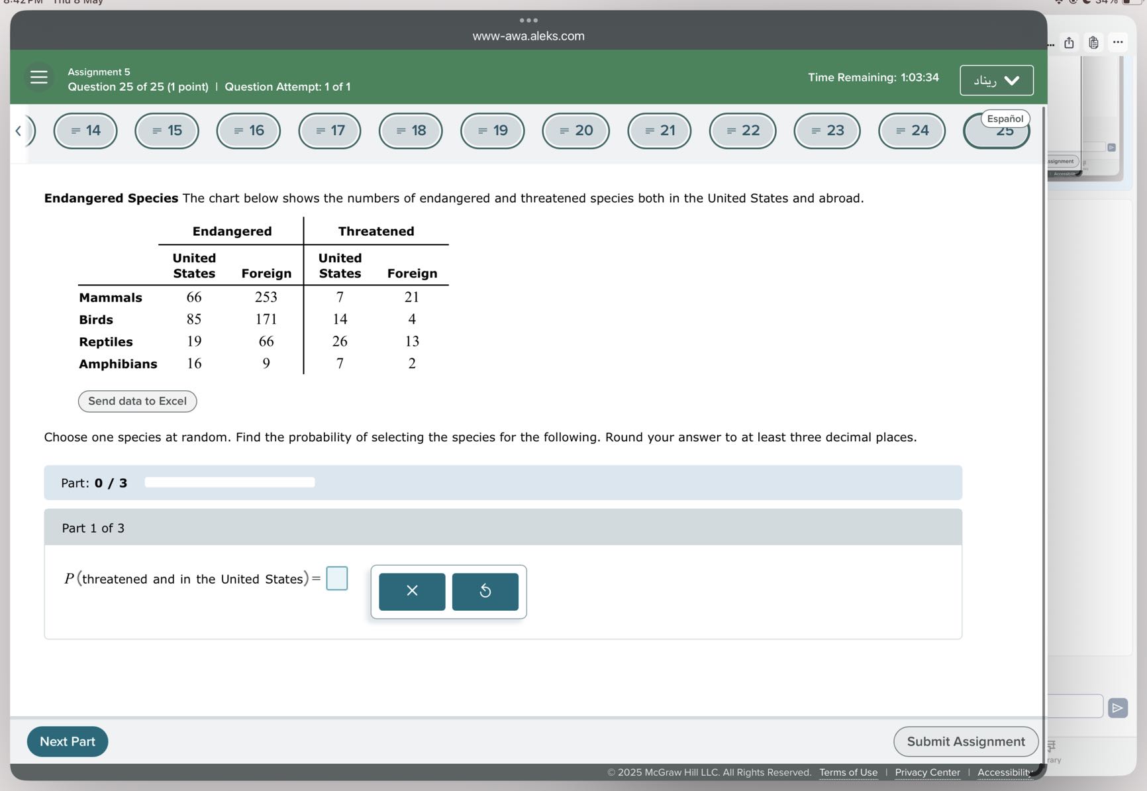
Task: Click the probability answer input box
Action: pyautogui.click(x=338, y=578)
